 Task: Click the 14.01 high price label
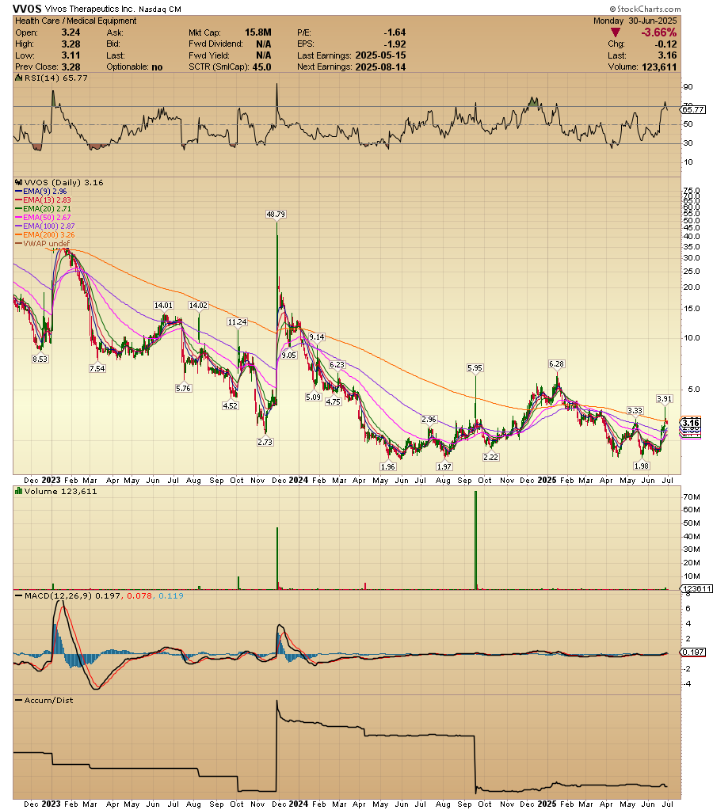click(163, 306)
